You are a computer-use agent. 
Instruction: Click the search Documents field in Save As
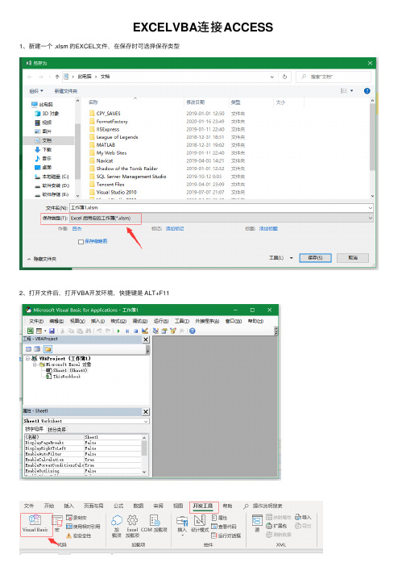pos(333,77)
